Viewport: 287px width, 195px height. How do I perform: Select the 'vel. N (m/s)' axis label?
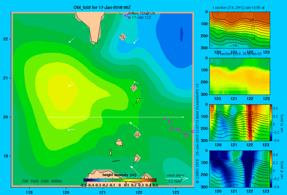pos(282,124)
